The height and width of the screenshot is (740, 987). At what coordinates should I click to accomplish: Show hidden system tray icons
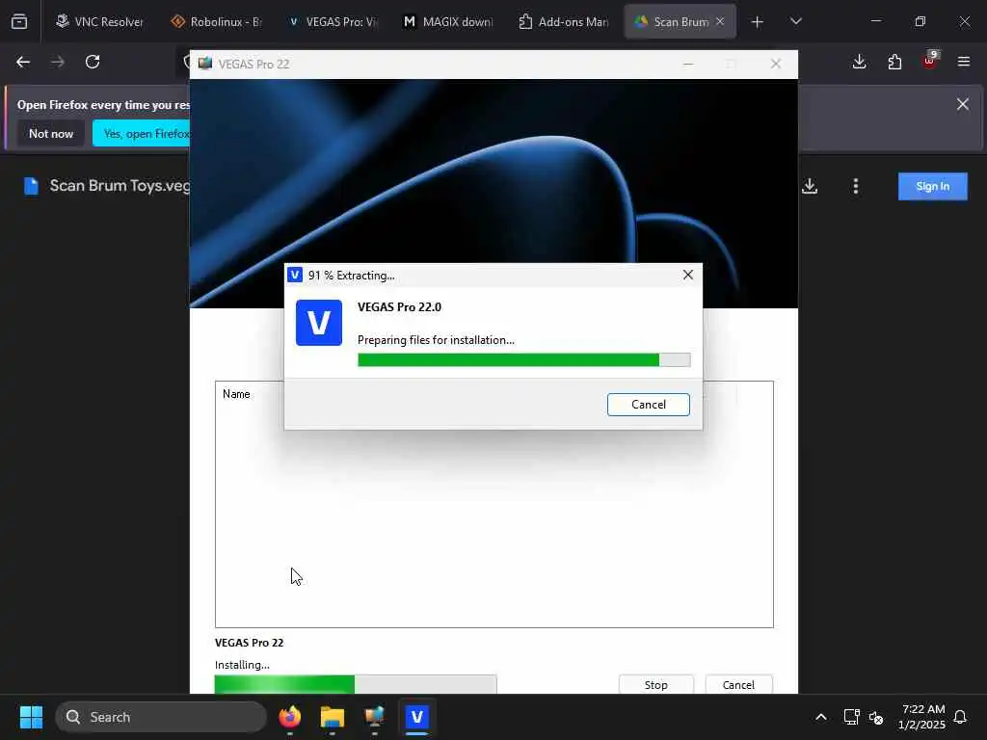821,717
